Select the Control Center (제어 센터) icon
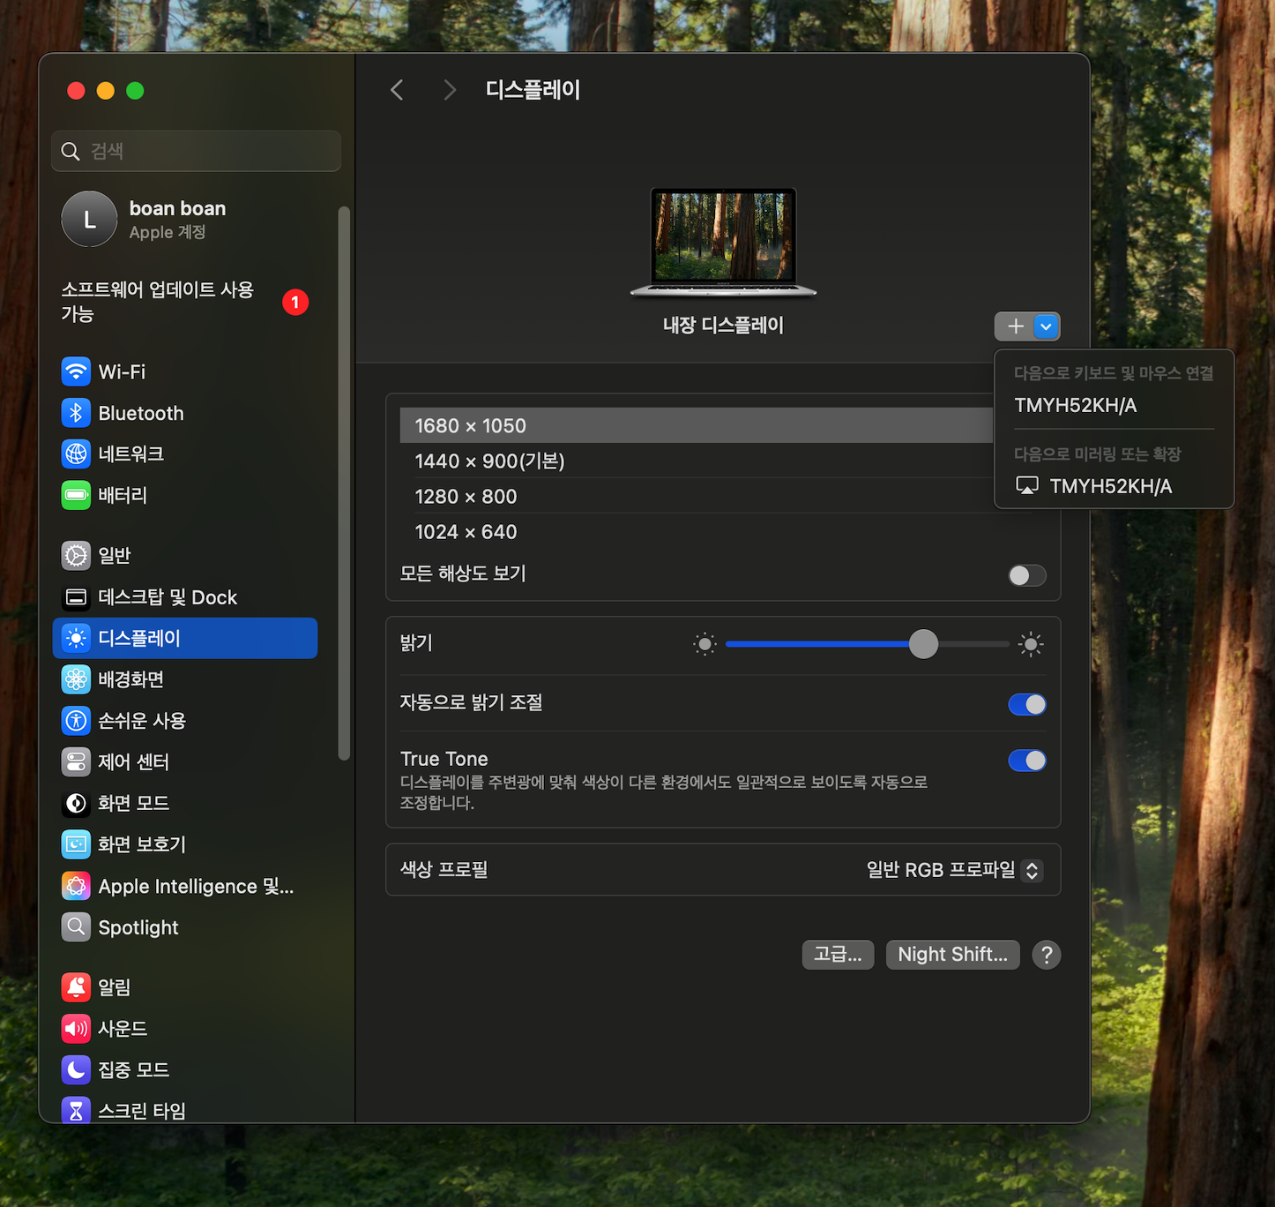 pyautogui.click(x=77, y=761)
